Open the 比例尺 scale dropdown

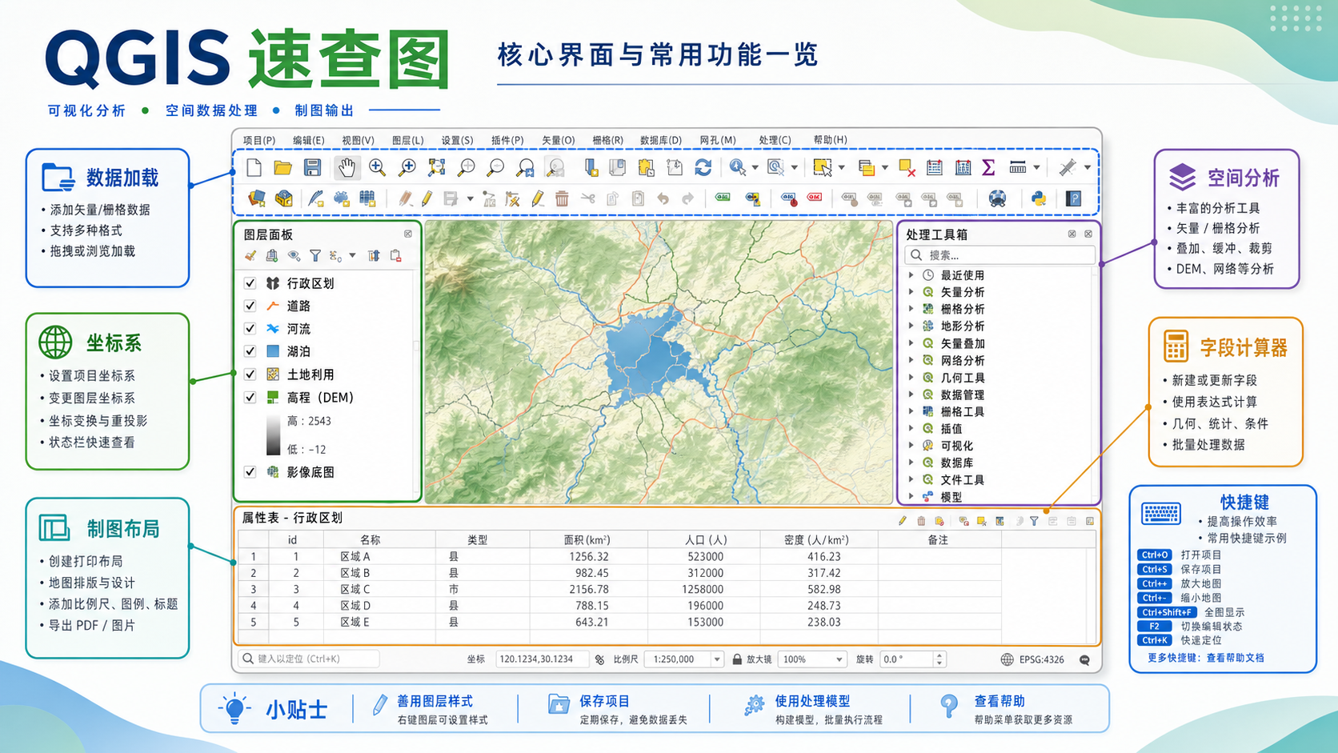[x=717, y=659]
